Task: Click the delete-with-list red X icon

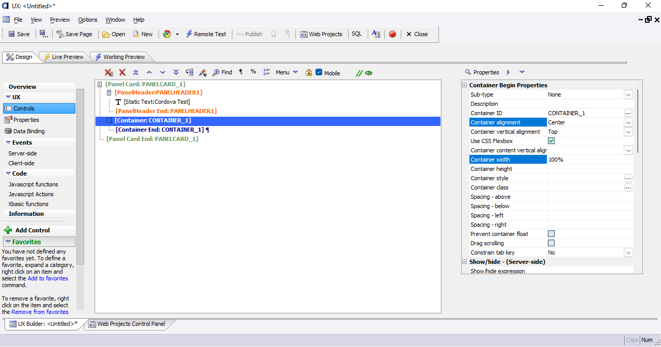Action: [109, 72]
